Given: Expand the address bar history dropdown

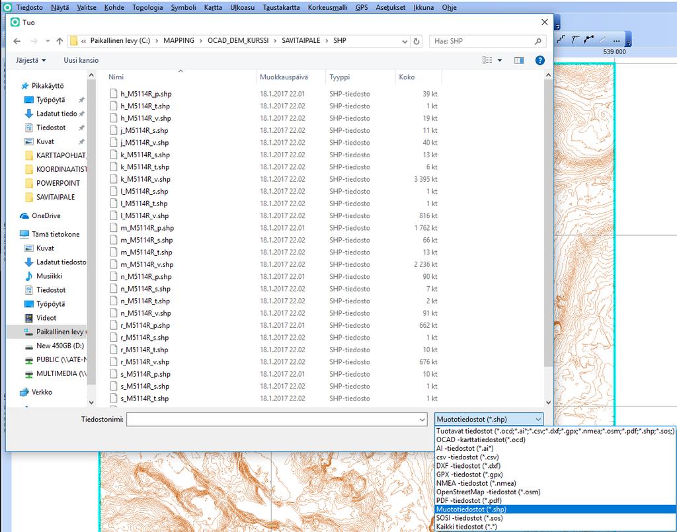Looking at the screenshot, I should pyautogui.click(x=405, y=42).
